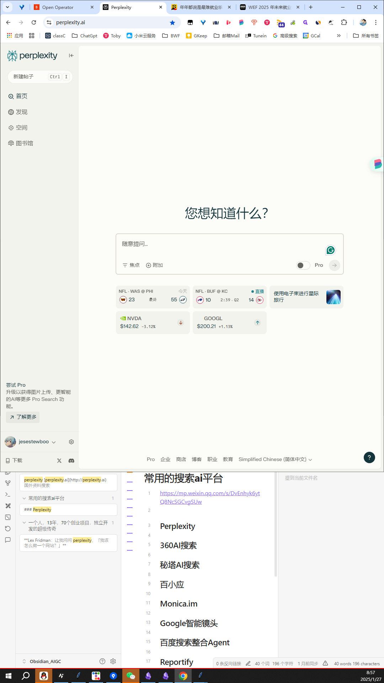384x683 pixels.
Task: Bookmark star icon in address bar
Action: point(172,23)
